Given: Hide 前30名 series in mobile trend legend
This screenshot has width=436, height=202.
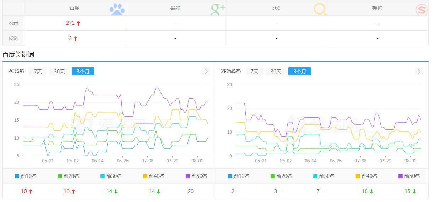Looking at the screenshot, I should [x=324, y=176].
